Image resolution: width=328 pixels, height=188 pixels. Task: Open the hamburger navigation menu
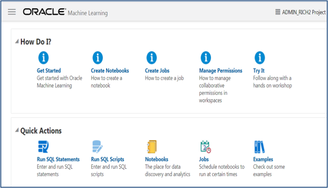click(12, 12)
